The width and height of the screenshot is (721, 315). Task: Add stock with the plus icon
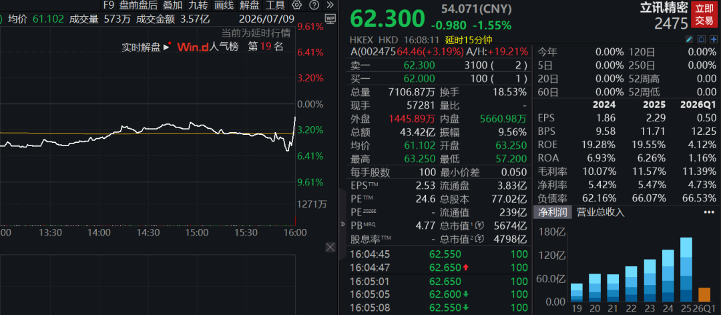pos(713,39)
